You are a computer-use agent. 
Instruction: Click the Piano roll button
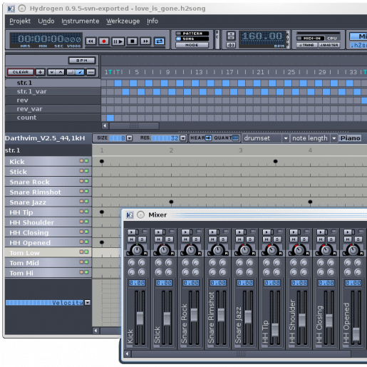point(350,138)
